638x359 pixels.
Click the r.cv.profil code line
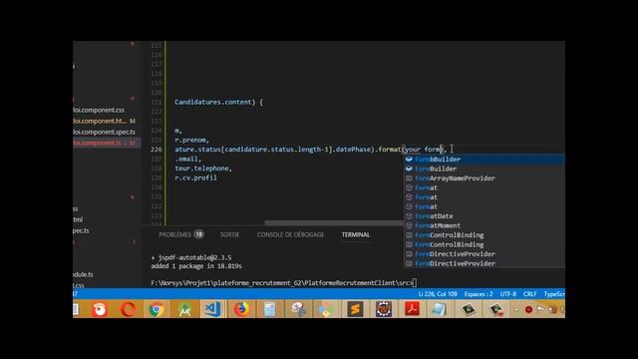pyautogui.click(x=195, y=178)
